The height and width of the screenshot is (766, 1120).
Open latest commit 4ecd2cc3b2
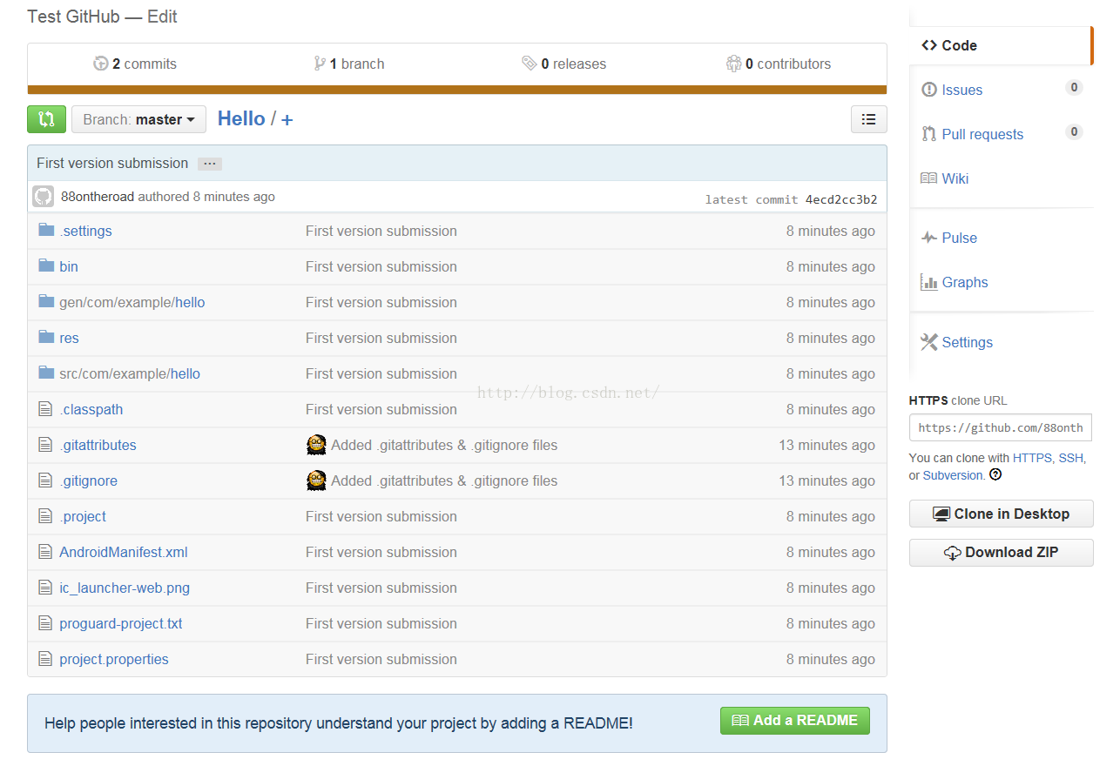click(841, 199)
